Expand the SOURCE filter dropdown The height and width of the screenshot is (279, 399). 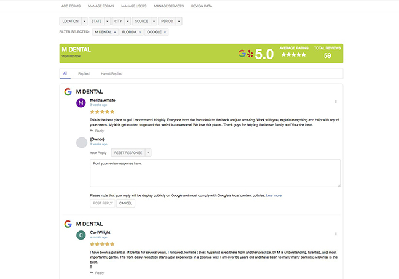(x=154, y=21)
